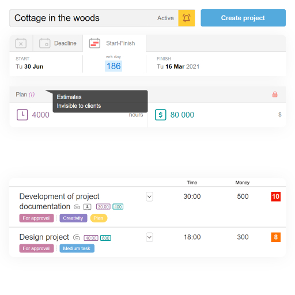Click the Plan info (i) icon
The height and width of the screenshot is (295, 295).
(x=32, y=94)
